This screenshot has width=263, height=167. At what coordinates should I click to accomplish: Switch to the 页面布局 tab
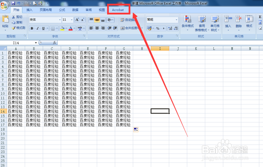point(45,10)
